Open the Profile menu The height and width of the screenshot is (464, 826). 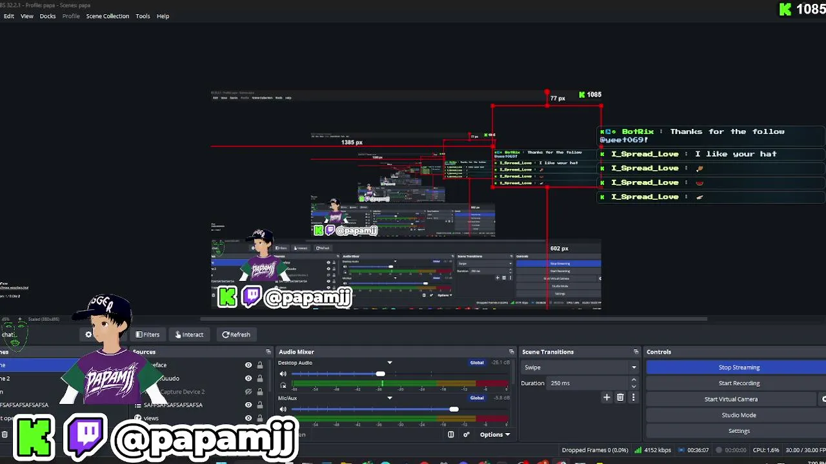(71, 16)
